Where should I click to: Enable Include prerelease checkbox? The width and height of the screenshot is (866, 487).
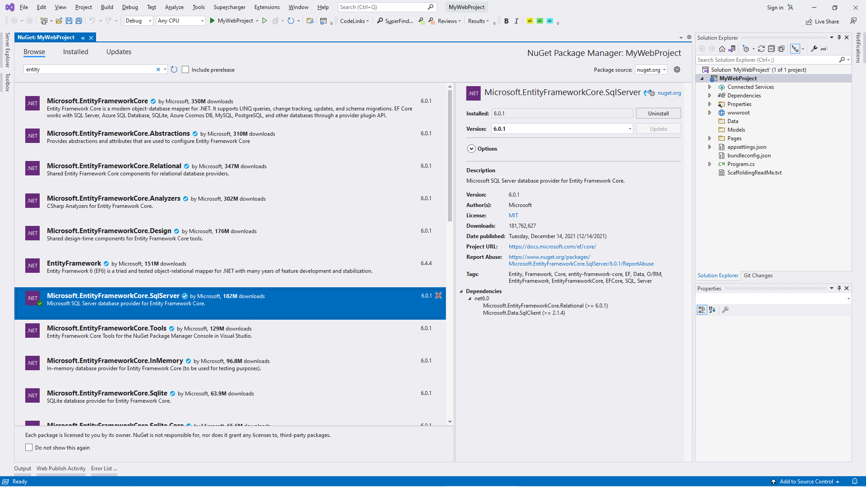click(x=185, y=69)
